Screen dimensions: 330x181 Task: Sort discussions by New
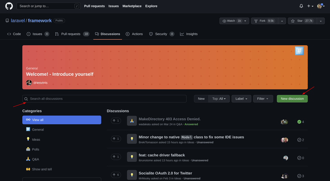[x=201, y=99]
